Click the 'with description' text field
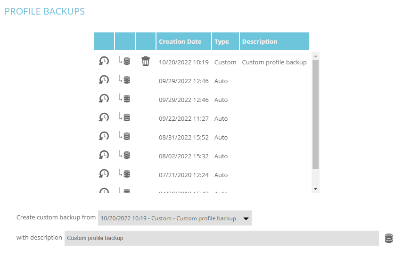This screenshot has height=272, width=403. pyautogui.click(x=222, y=238)
